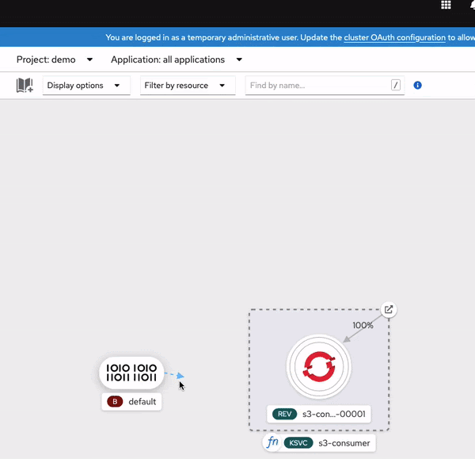Click the REV s3-con...-00001 label
Viewport: 475px width, 459px height.
(x=319, y=414)
